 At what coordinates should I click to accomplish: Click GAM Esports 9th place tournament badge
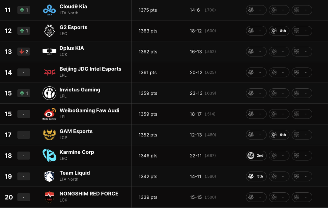tap(279, 135)
